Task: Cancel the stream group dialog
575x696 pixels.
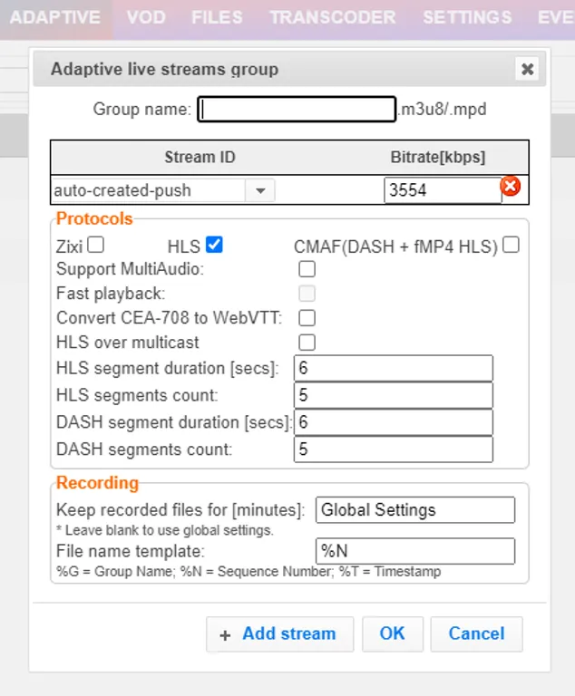Action: click(476, 633)
